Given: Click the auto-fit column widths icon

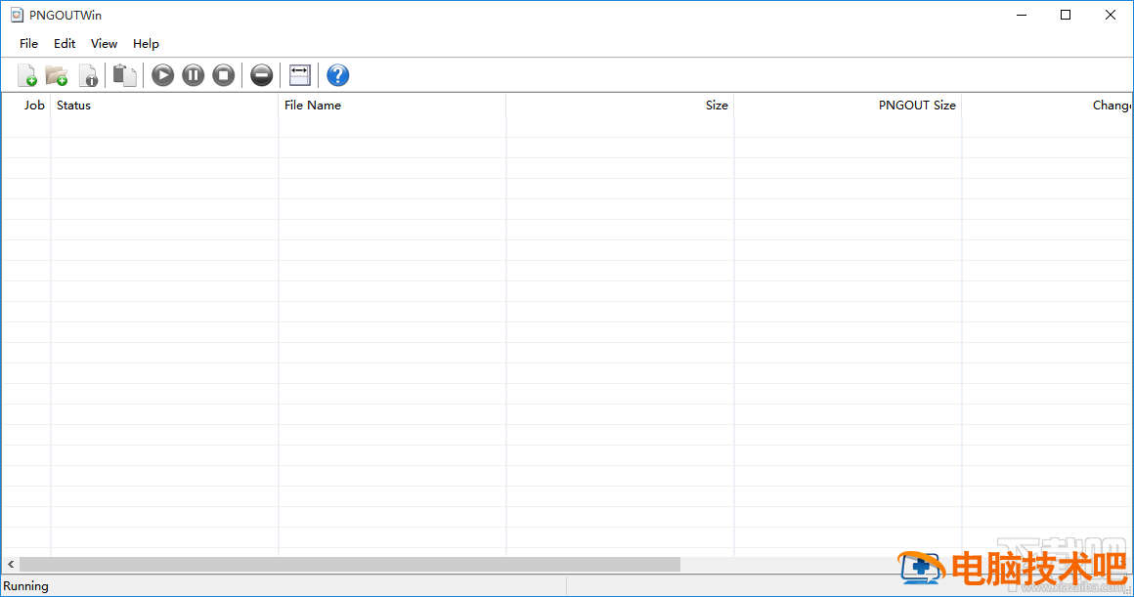Looking at the screenshot, I should [x=299, y=75].
